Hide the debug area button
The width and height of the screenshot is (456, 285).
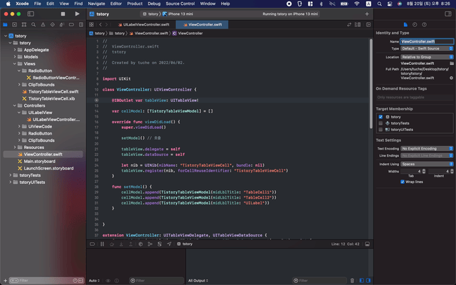pos(368,244)
